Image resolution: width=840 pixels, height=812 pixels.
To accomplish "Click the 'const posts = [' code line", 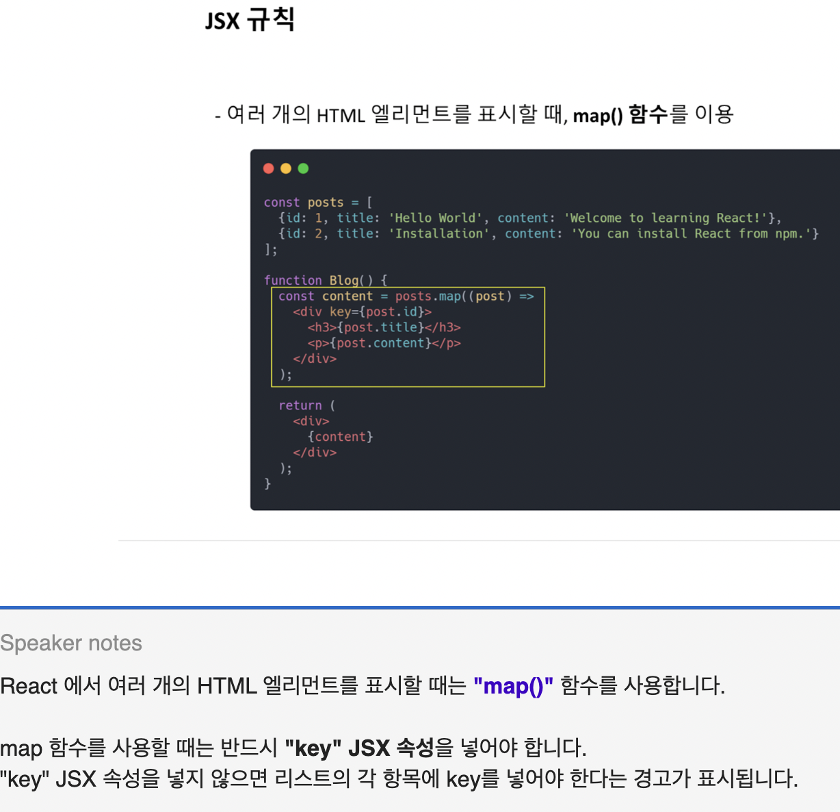I will click(x=318, y=203).
